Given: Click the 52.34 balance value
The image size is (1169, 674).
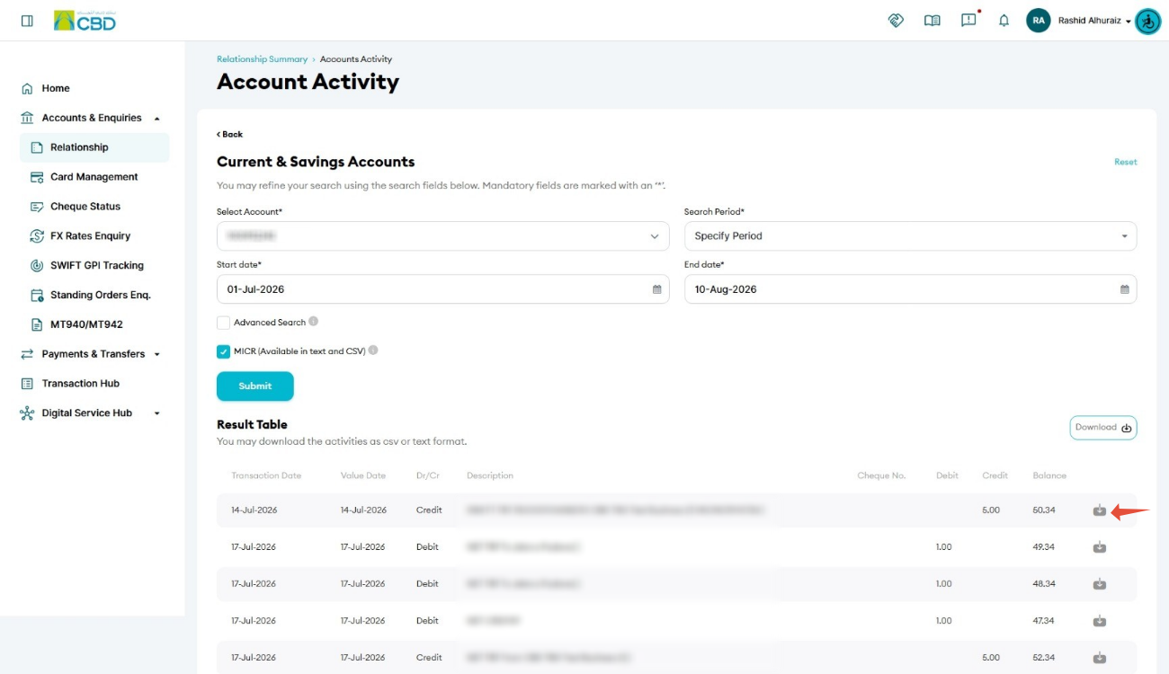Looking at the screenshot, I should coord(1044,658).
